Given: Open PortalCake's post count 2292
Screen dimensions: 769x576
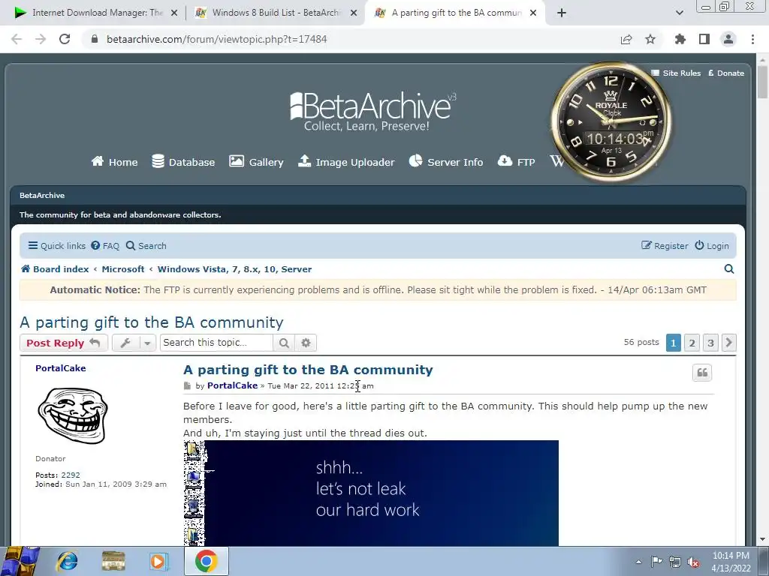Looking at the screenshot, I should click(71, 475).
